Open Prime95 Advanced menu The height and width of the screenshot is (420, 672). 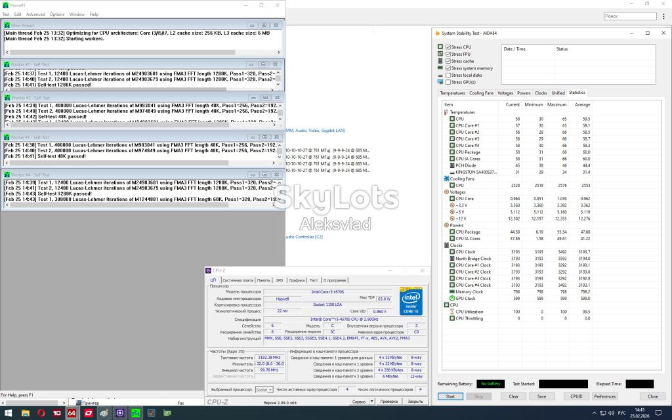pos(35,14)
